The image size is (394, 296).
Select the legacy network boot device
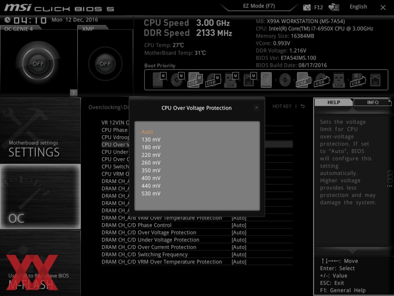[375, 80]
